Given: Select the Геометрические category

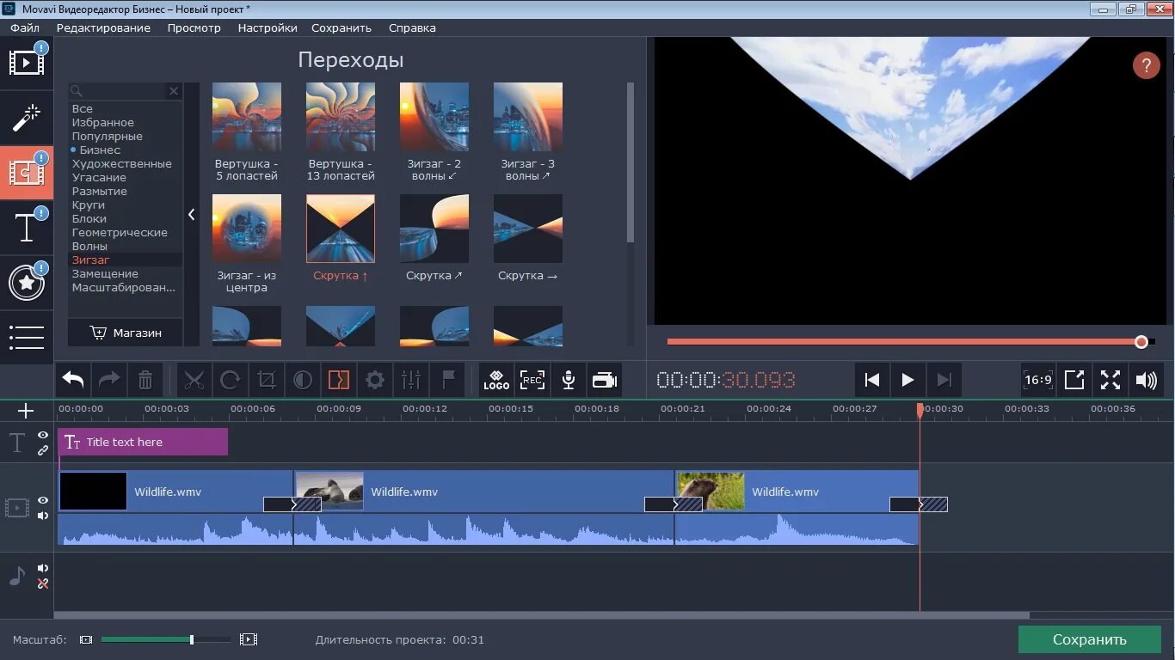Looking at the screenshot, I should (x=120, y=232).
